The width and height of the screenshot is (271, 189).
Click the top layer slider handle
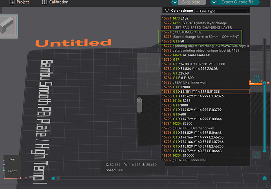tap(264, 83)
